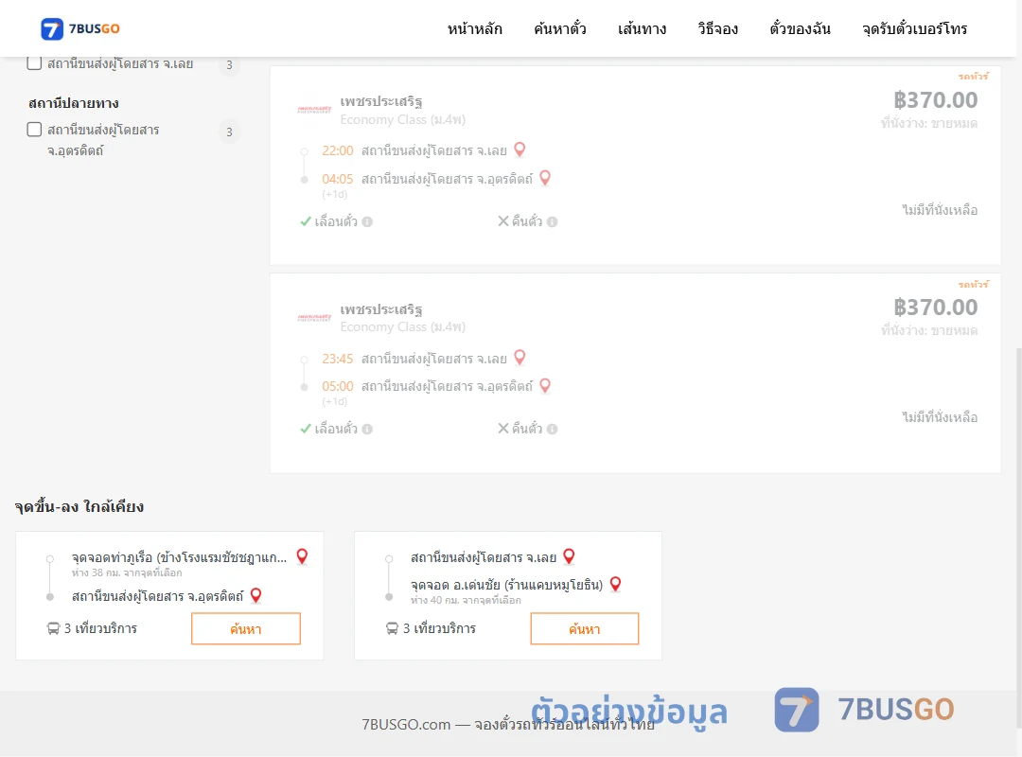Show เลื่อนตั๋ว info icon on 23:45 trip
The height and width of the screenshot is (757, 1022).
pyautogui.click(x=367, y=429)
